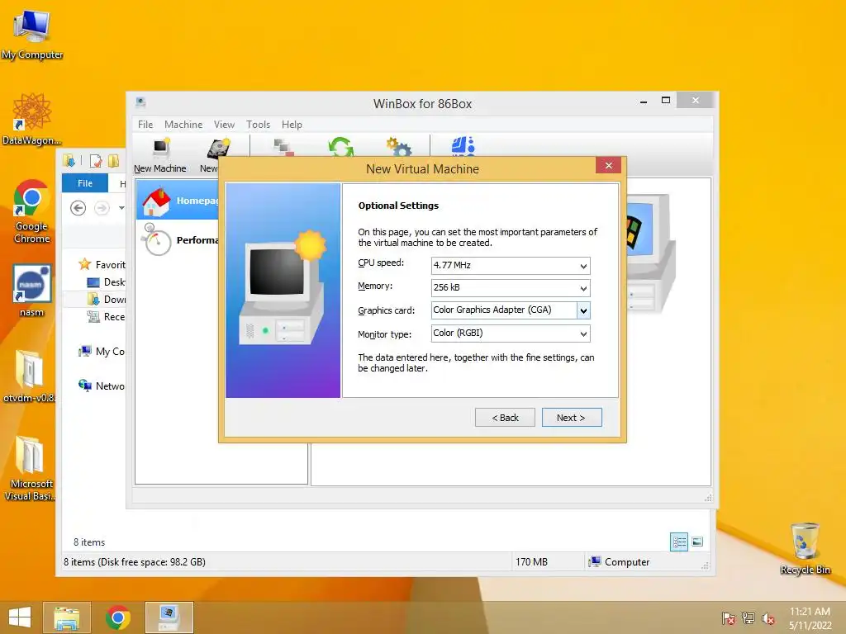Click the overlapping windows toolbar icon in WinBox
Image resolution: width=846 pixels, height=634 pixels.
283,147
